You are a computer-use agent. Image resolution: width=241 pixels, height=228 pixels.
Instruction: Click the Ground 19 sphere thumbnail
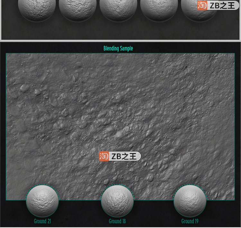(x=190, y=201)
